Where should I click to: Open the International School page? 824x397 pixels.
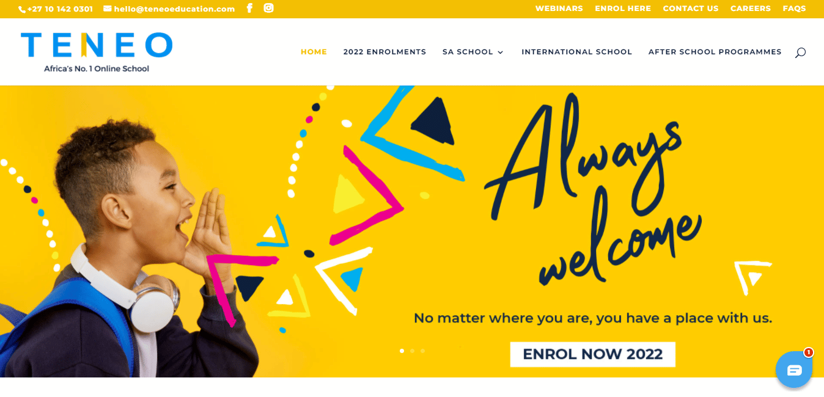[576, 52]
